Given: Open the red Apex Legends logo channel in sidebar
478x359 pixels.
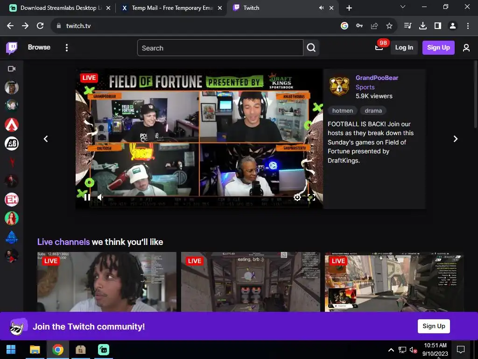Looking at the screenshot, I should click(x=12, y=124).
